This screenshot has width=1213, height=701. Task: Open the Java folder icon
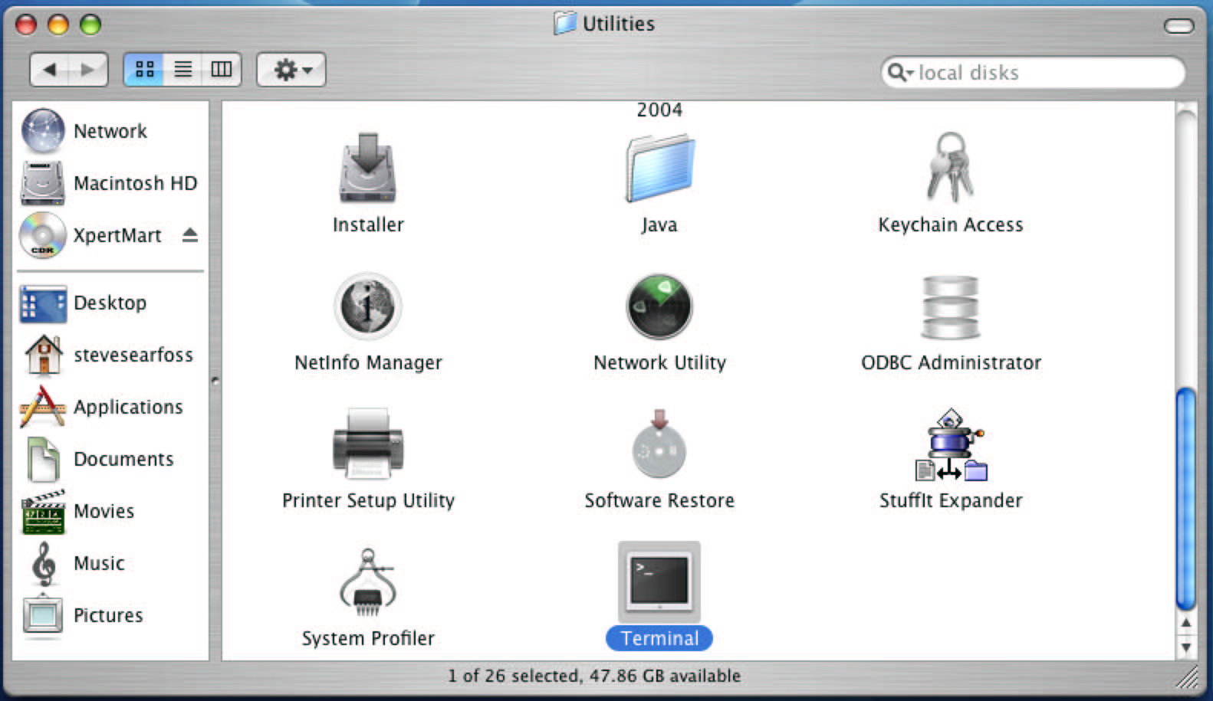pyautogui.click(x=659, y=168)
